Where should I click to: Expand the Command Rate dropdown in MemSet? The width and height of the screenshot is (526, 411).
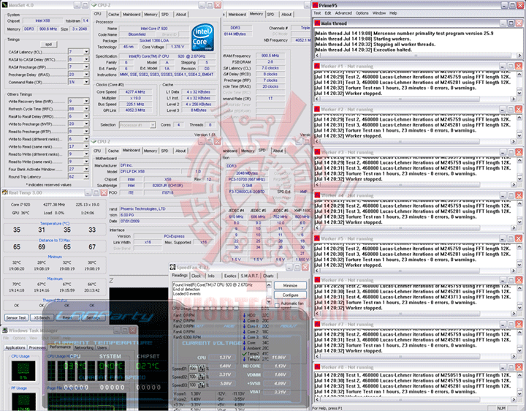(x=86, y=82)
